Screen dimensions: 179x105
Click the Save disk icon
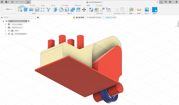[12, 2]
